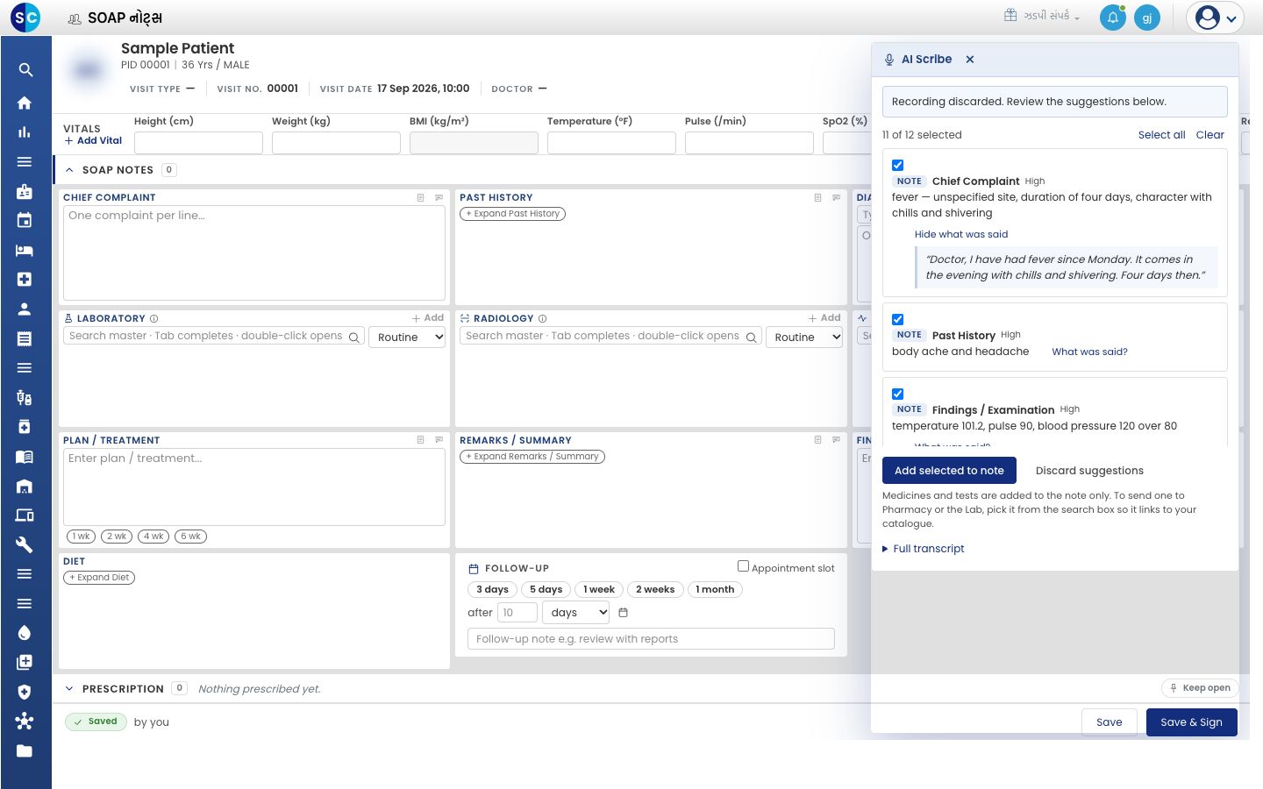Open the search icon in sidebar
The width and height of the screenshot is (1263, 789).
[25, 70]
